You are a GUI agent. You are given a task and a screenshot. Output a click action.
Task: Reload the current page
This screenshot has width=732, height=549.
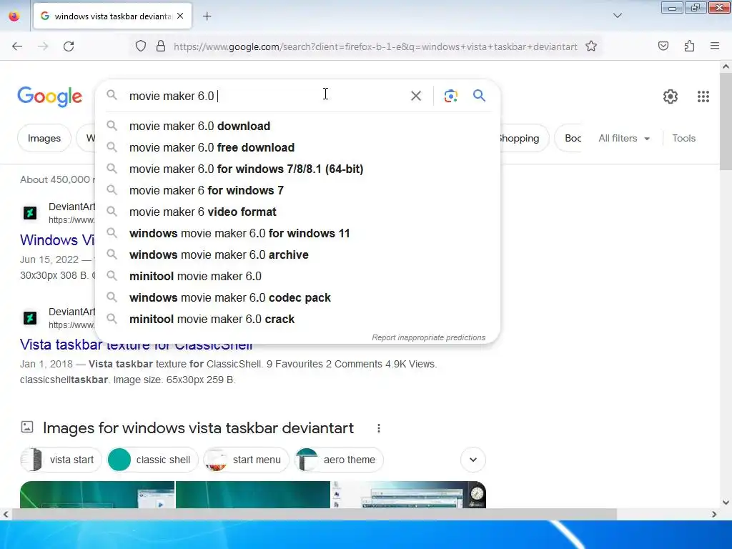coord(69,46)
